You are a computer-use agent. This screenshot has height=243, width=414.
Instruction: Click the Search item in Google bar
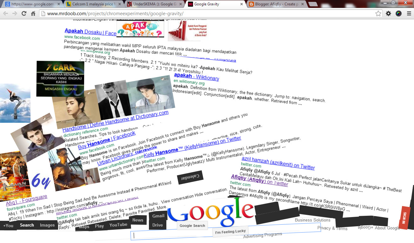[x=27, y=225]
